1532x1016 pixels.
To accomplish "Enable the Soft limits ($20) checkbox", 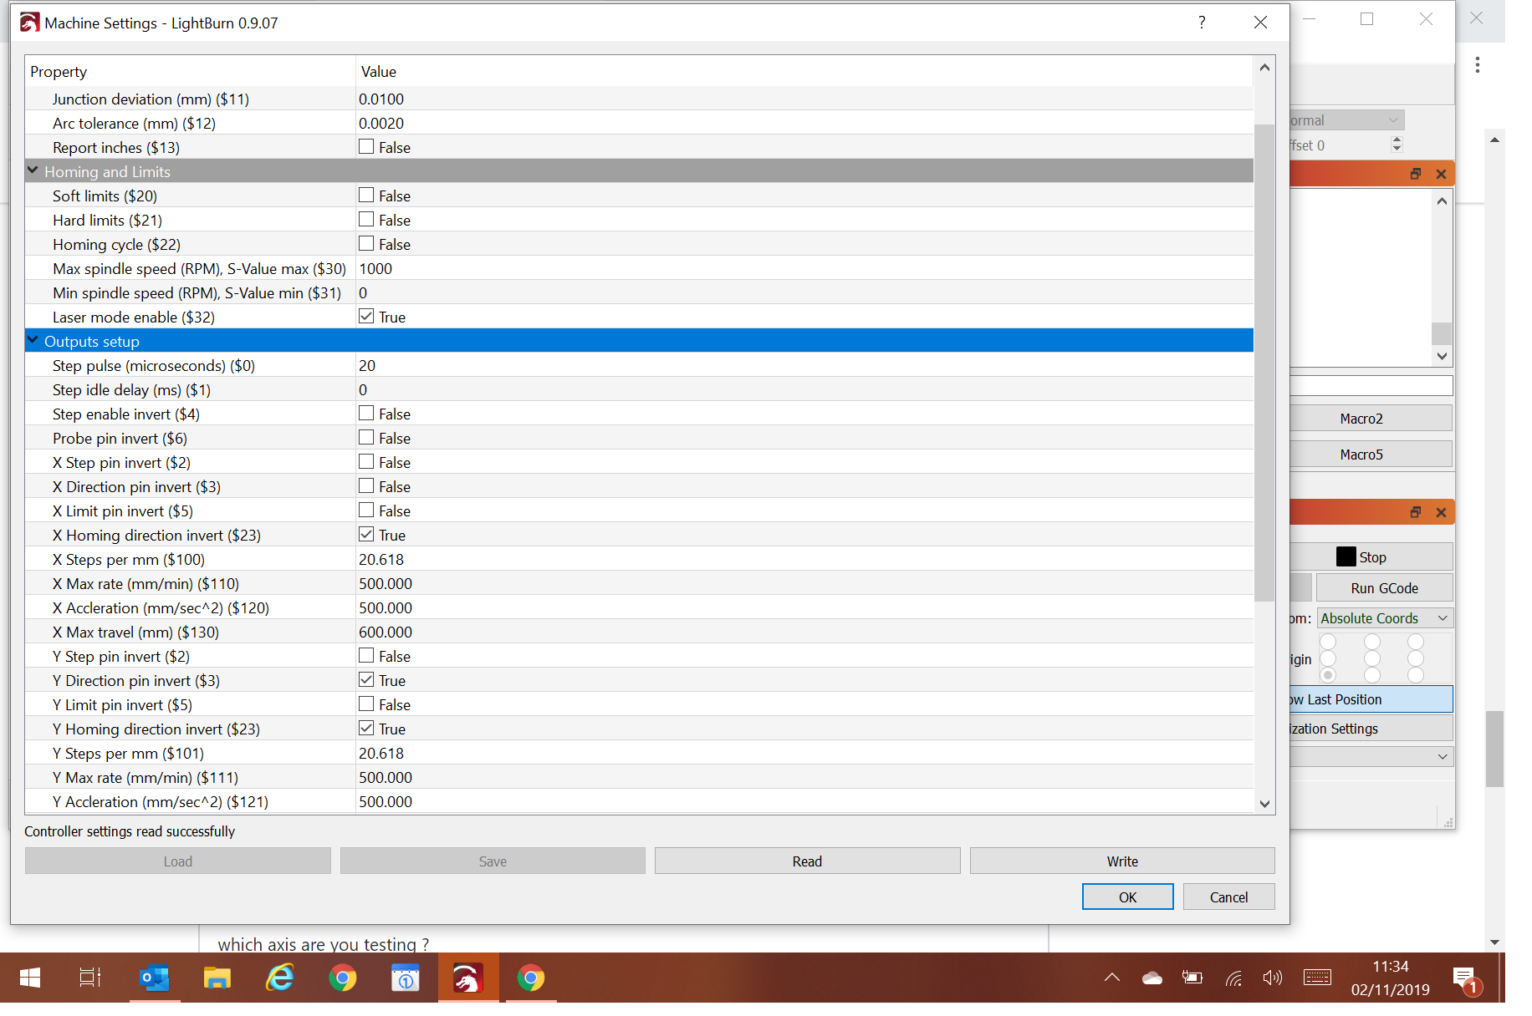I will (366, 196).
